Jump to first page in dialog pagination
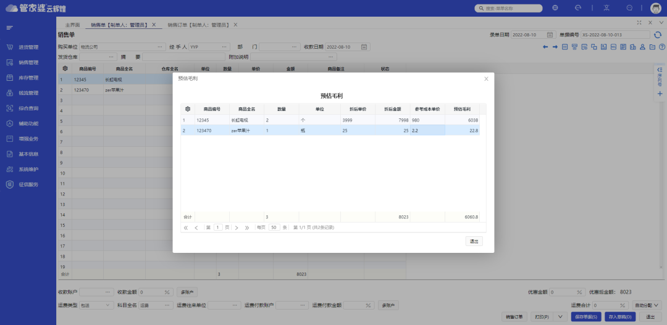Screen dimensions: 667x325 pos(186,228)
